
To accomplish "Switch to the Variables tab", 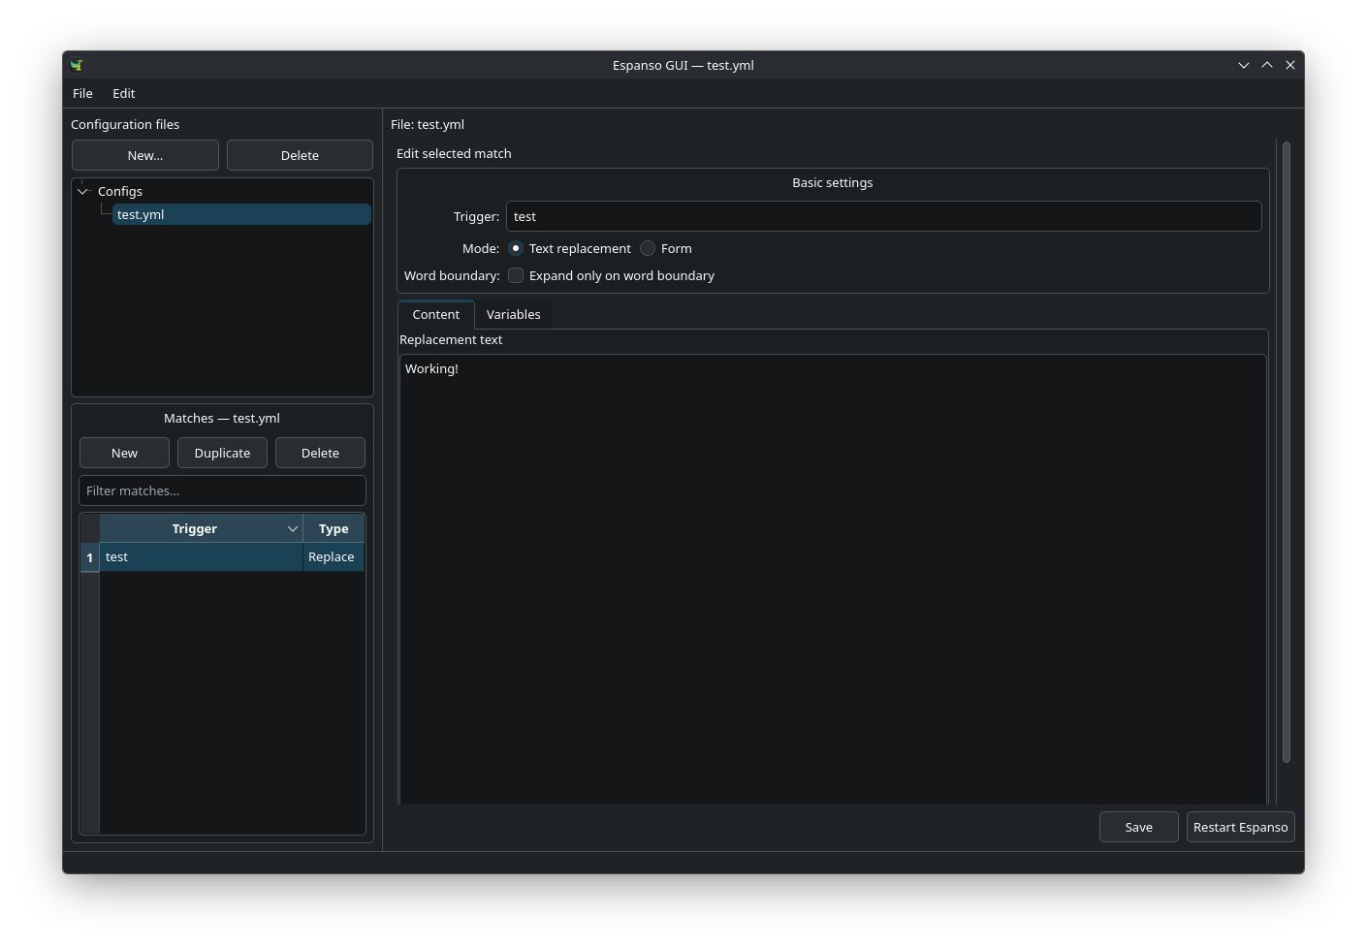I will pos(513,314).
